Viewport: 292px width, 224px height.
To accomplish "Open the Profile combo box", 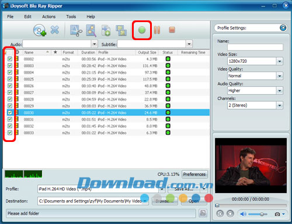I will (x=162, y=189).
